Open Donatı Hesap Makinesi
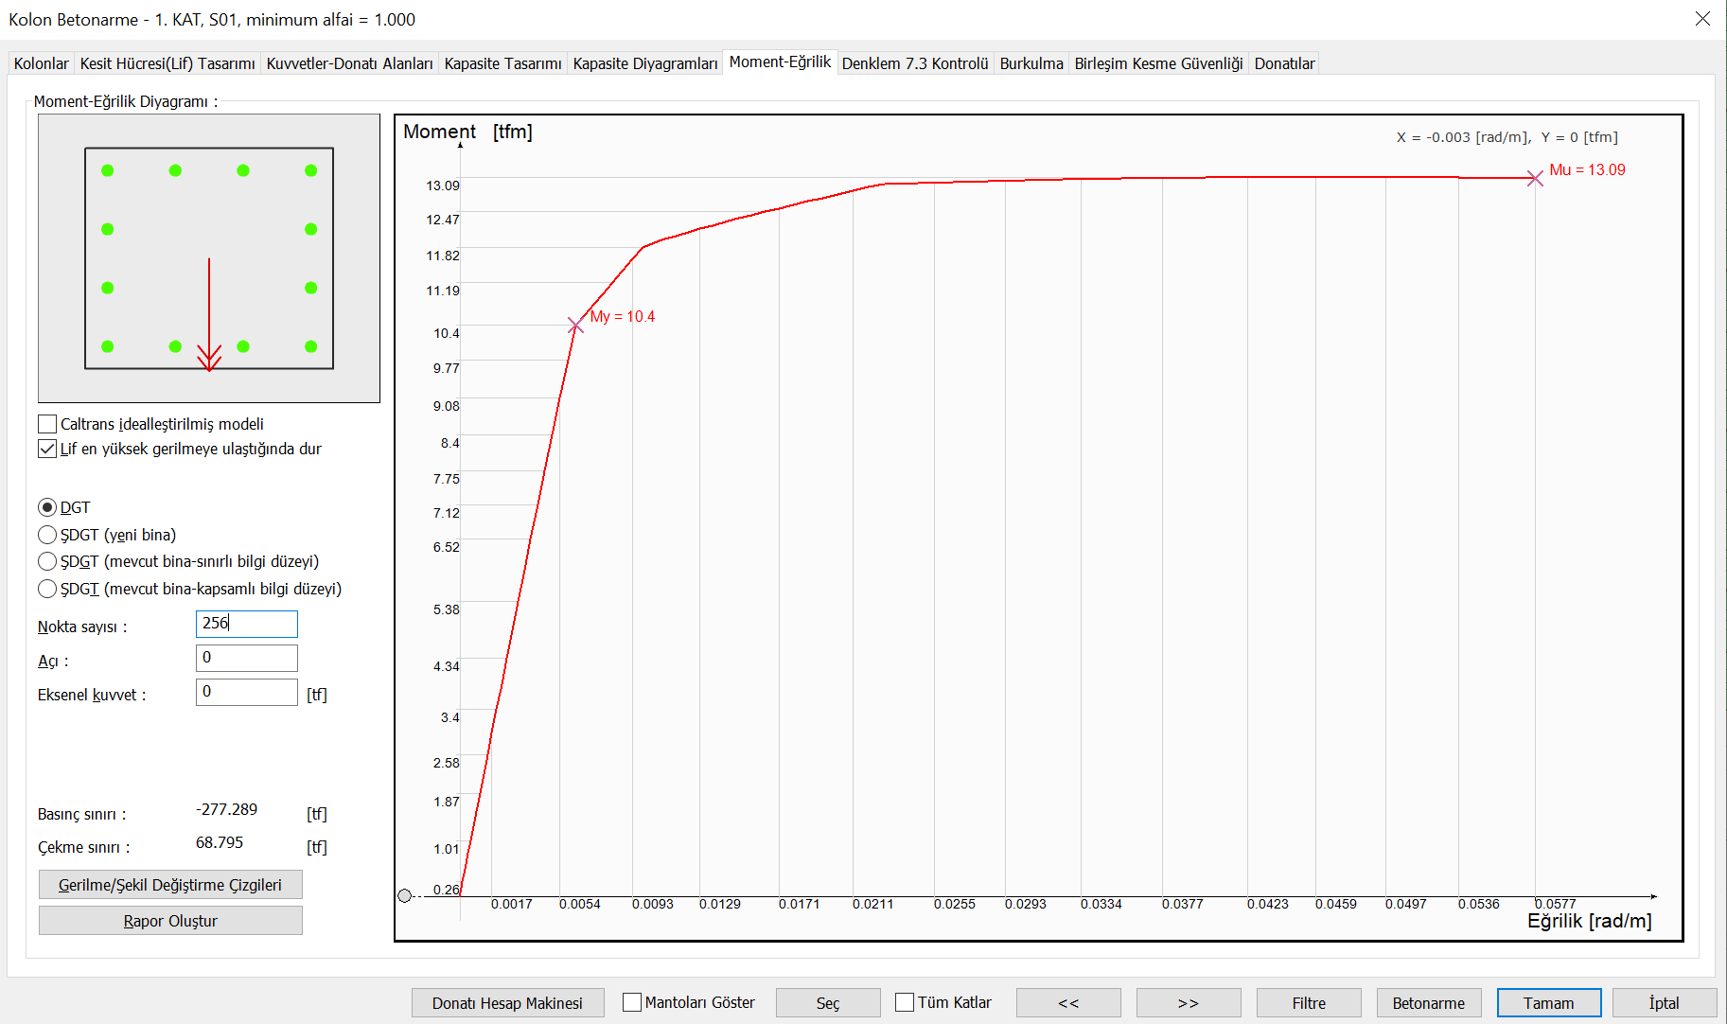The image size is (1727, 1024). tap(507, 1003)
